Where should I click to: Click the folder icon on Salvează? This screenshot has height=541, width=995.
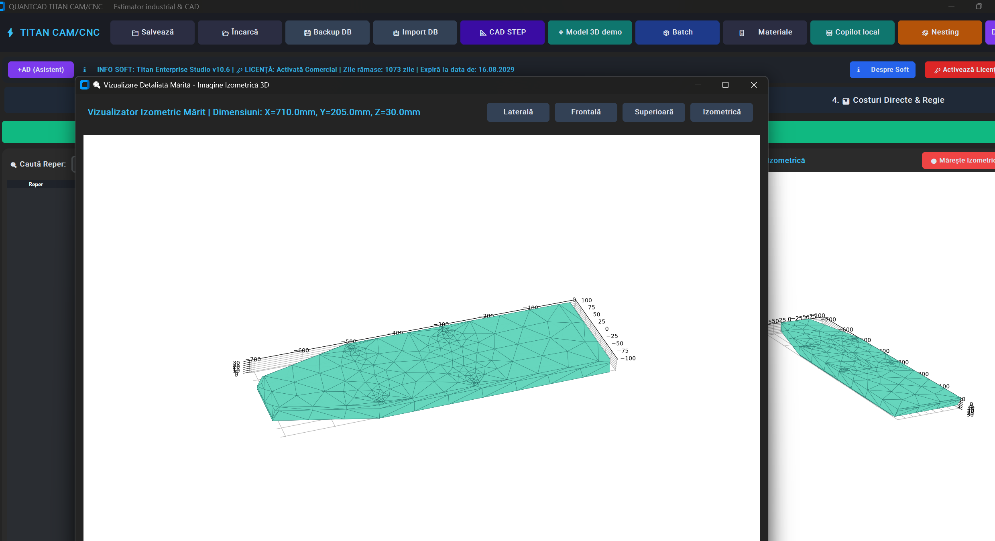point(135,33)
